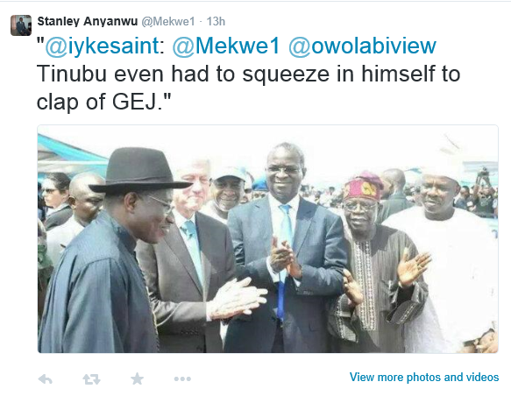The image size is (511, 396).
Task: Retweet this tweet using the retweet icon
Action: pyautogui.click(x=91, y=378)
